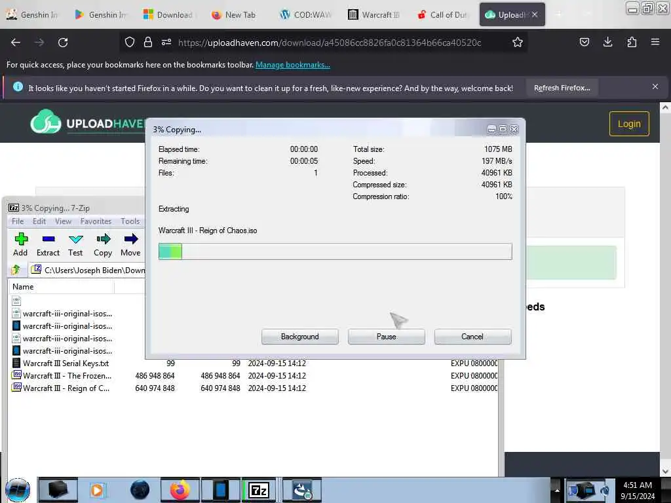This screenshot has height=503, width=671.
Task: Click the site permissions icon in the address bar
Action: click(x=166, y=42)
